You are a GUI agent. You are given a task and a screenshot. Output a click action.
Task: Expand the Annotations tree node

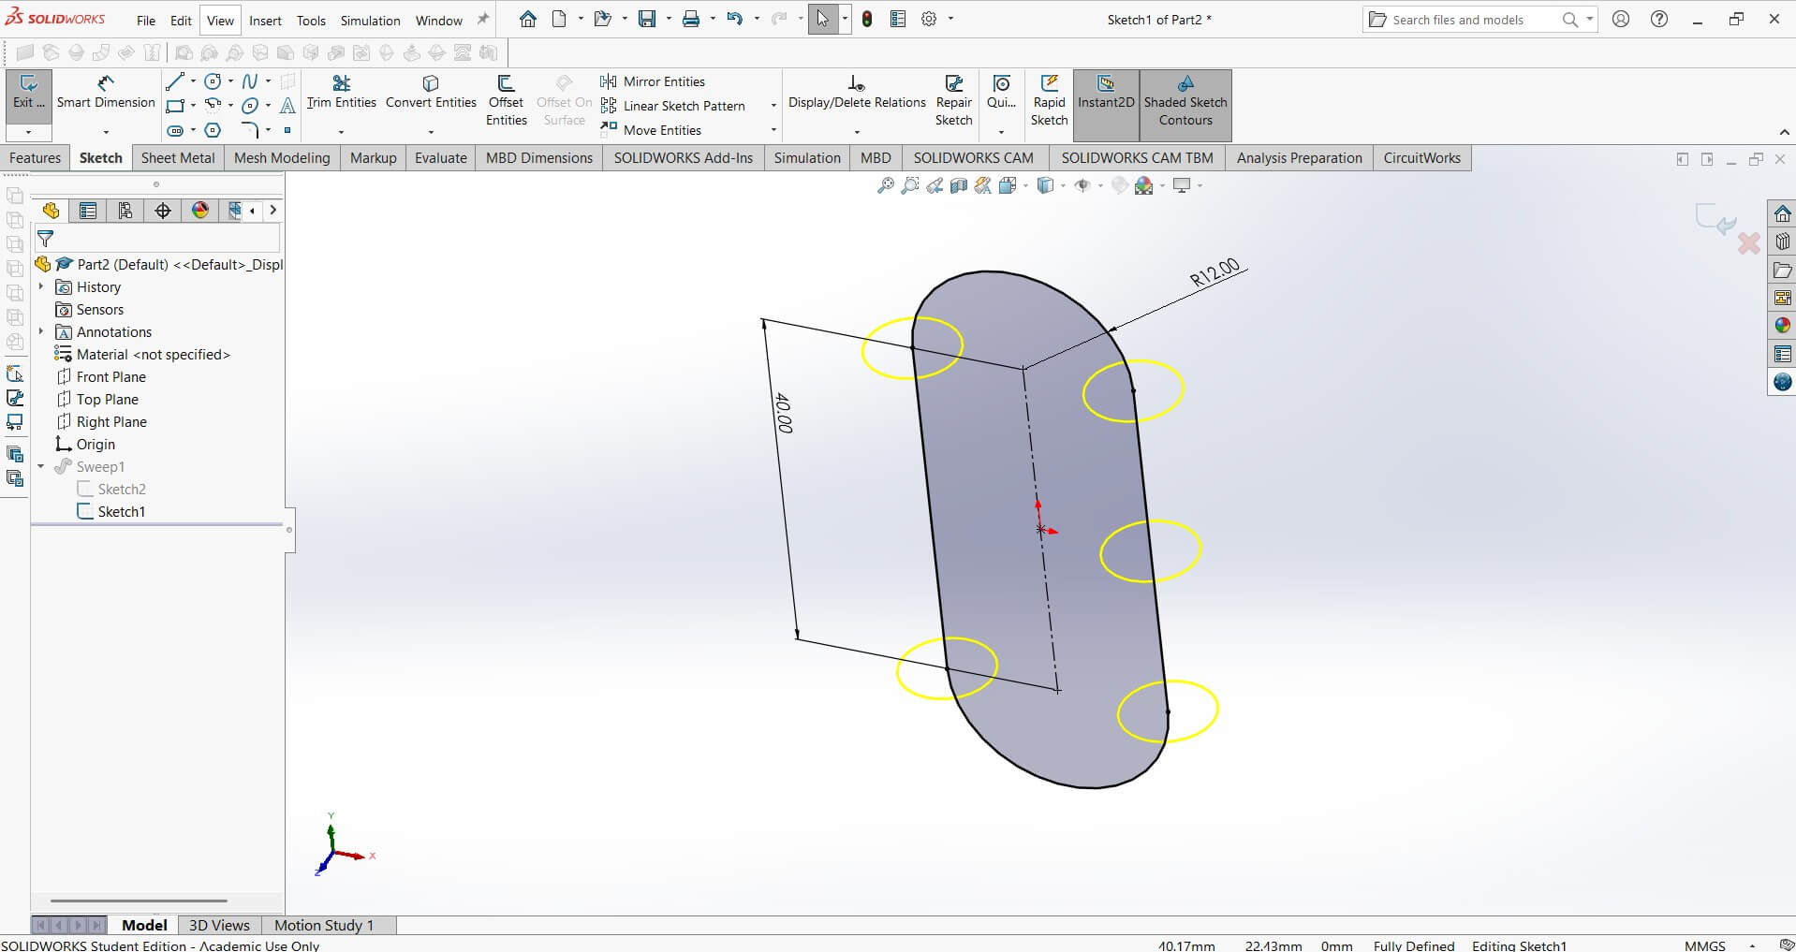tap(41, 331)
